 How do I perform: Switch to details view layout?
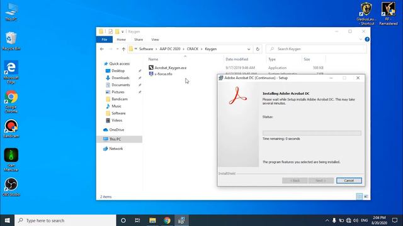point(360,196)
